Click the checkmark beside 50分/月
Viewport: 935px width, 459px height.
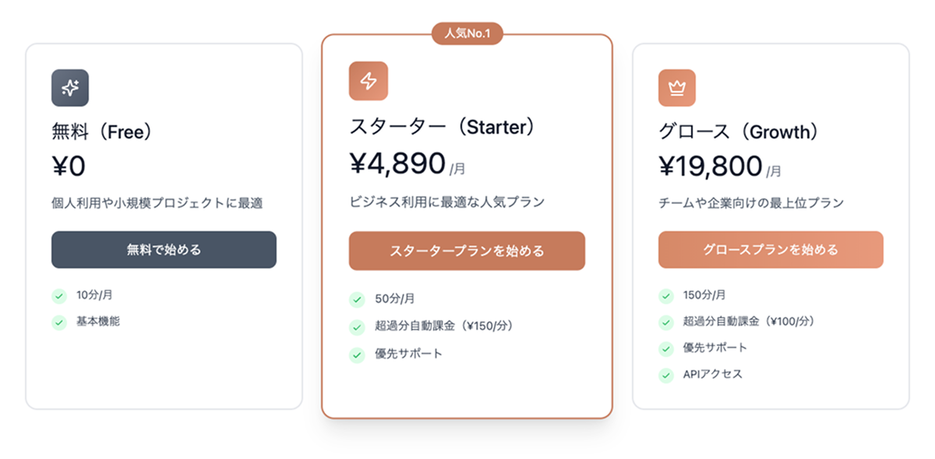pyautogui.click(x=358, y=299)
